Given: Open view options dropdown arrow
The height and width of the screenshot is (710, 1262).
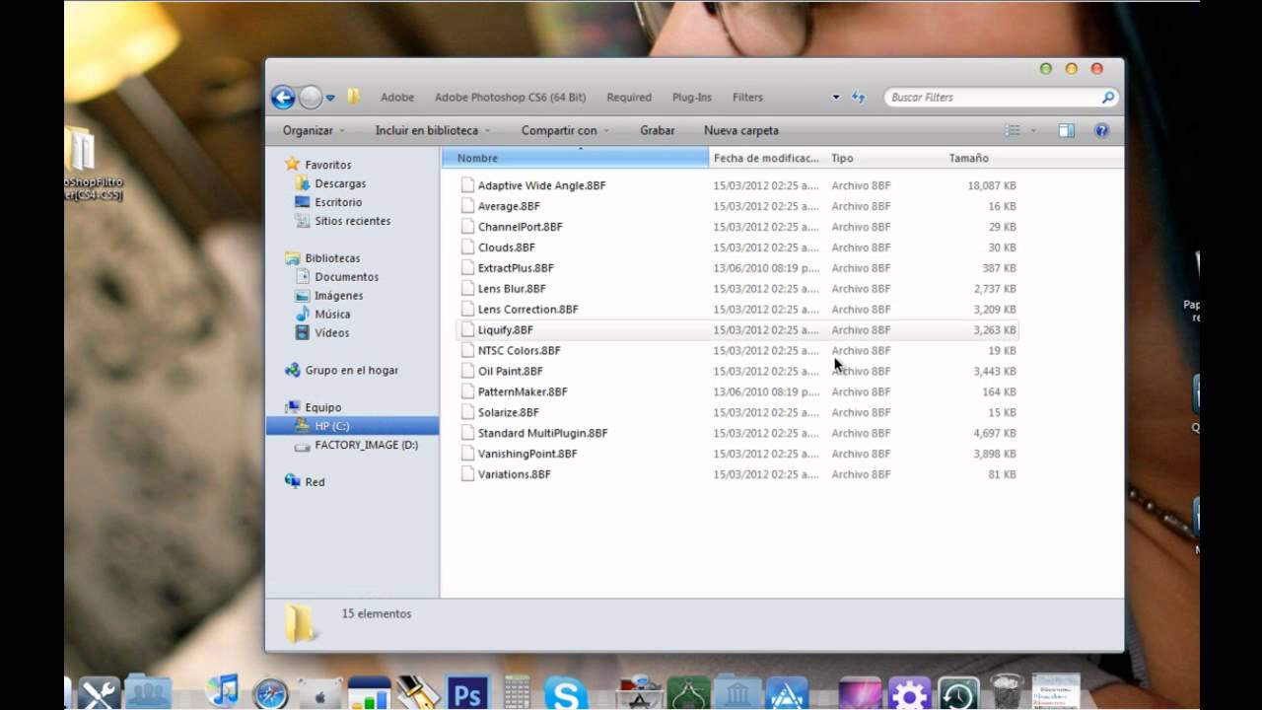Looking at the screenshot, I should [x=1033, y=130].
